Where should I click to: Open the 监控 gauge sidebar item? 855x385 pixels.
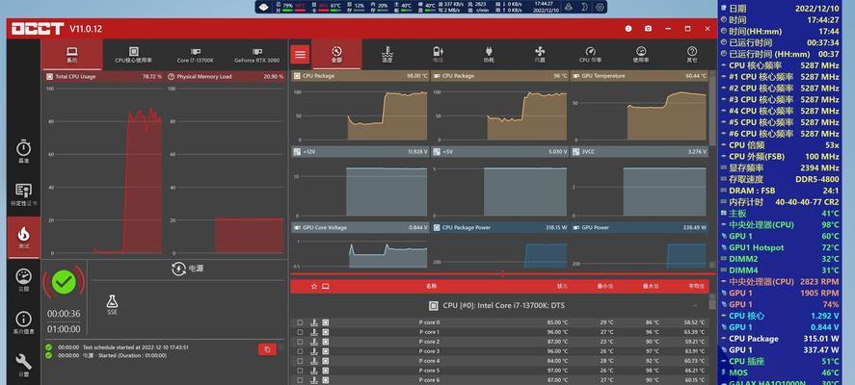[x=23, y=280]
